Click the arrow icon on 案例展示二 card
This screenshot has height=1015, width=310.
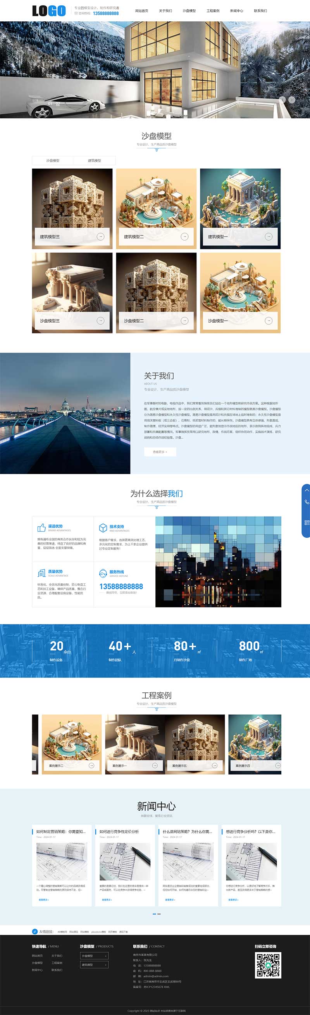pos(91,765)
